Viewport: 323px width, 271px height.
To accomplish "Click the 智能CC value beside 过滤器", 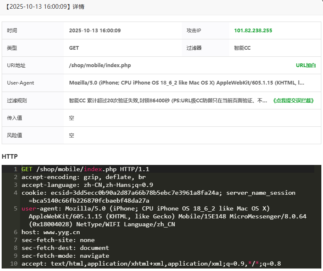I will pos(242,48).
